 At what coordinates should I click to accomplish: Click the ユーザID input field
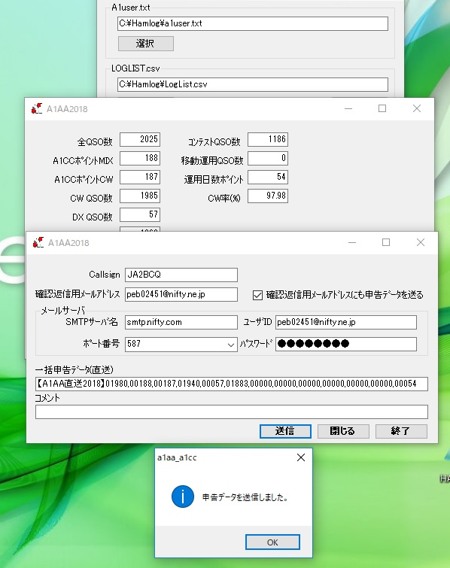coord(346,322)
